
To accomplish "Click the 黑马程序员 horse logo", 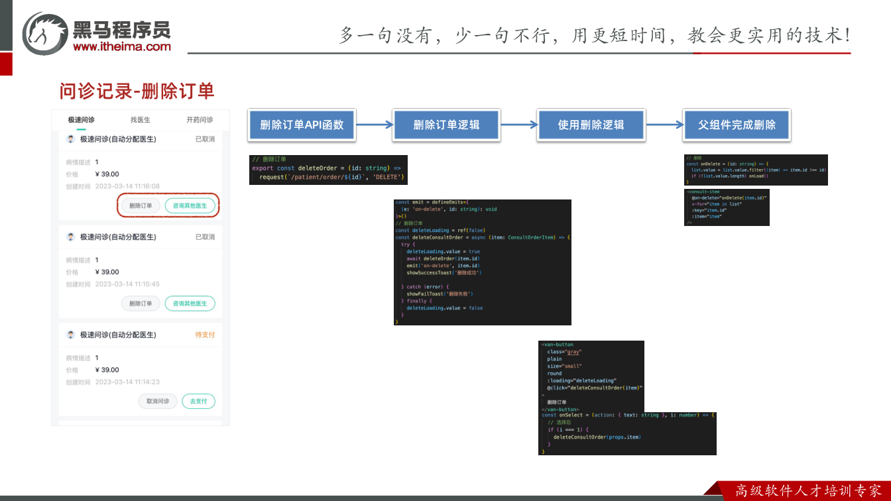I will [45, 33].
